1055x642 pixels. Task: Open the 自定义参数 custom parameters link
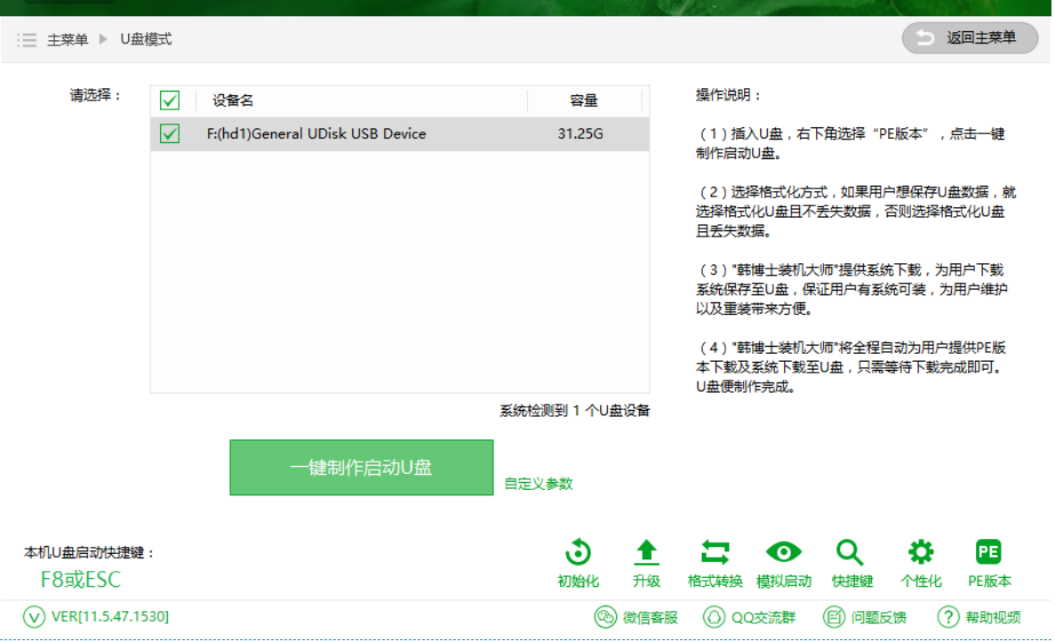pos(539,484)
